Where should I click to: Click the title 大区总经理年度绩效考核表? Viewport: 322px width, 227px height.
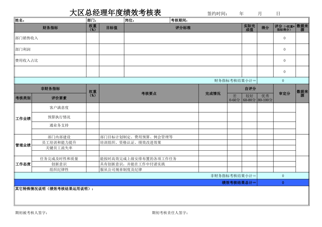(115, 13)
